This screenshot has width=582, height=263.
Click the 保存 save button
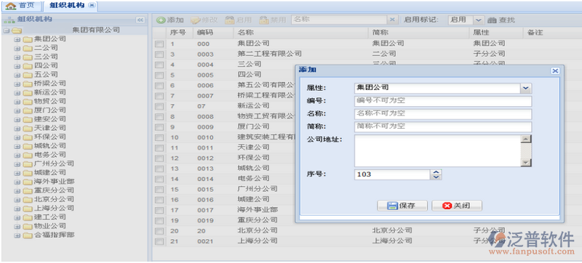(x=402, y=206)
